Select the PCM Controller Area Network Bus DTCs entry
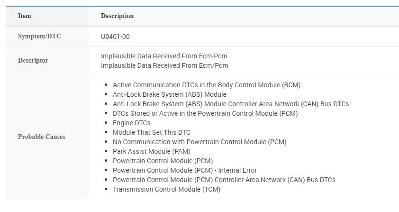This screenshot has width=399, height=212. click(224, 180)
